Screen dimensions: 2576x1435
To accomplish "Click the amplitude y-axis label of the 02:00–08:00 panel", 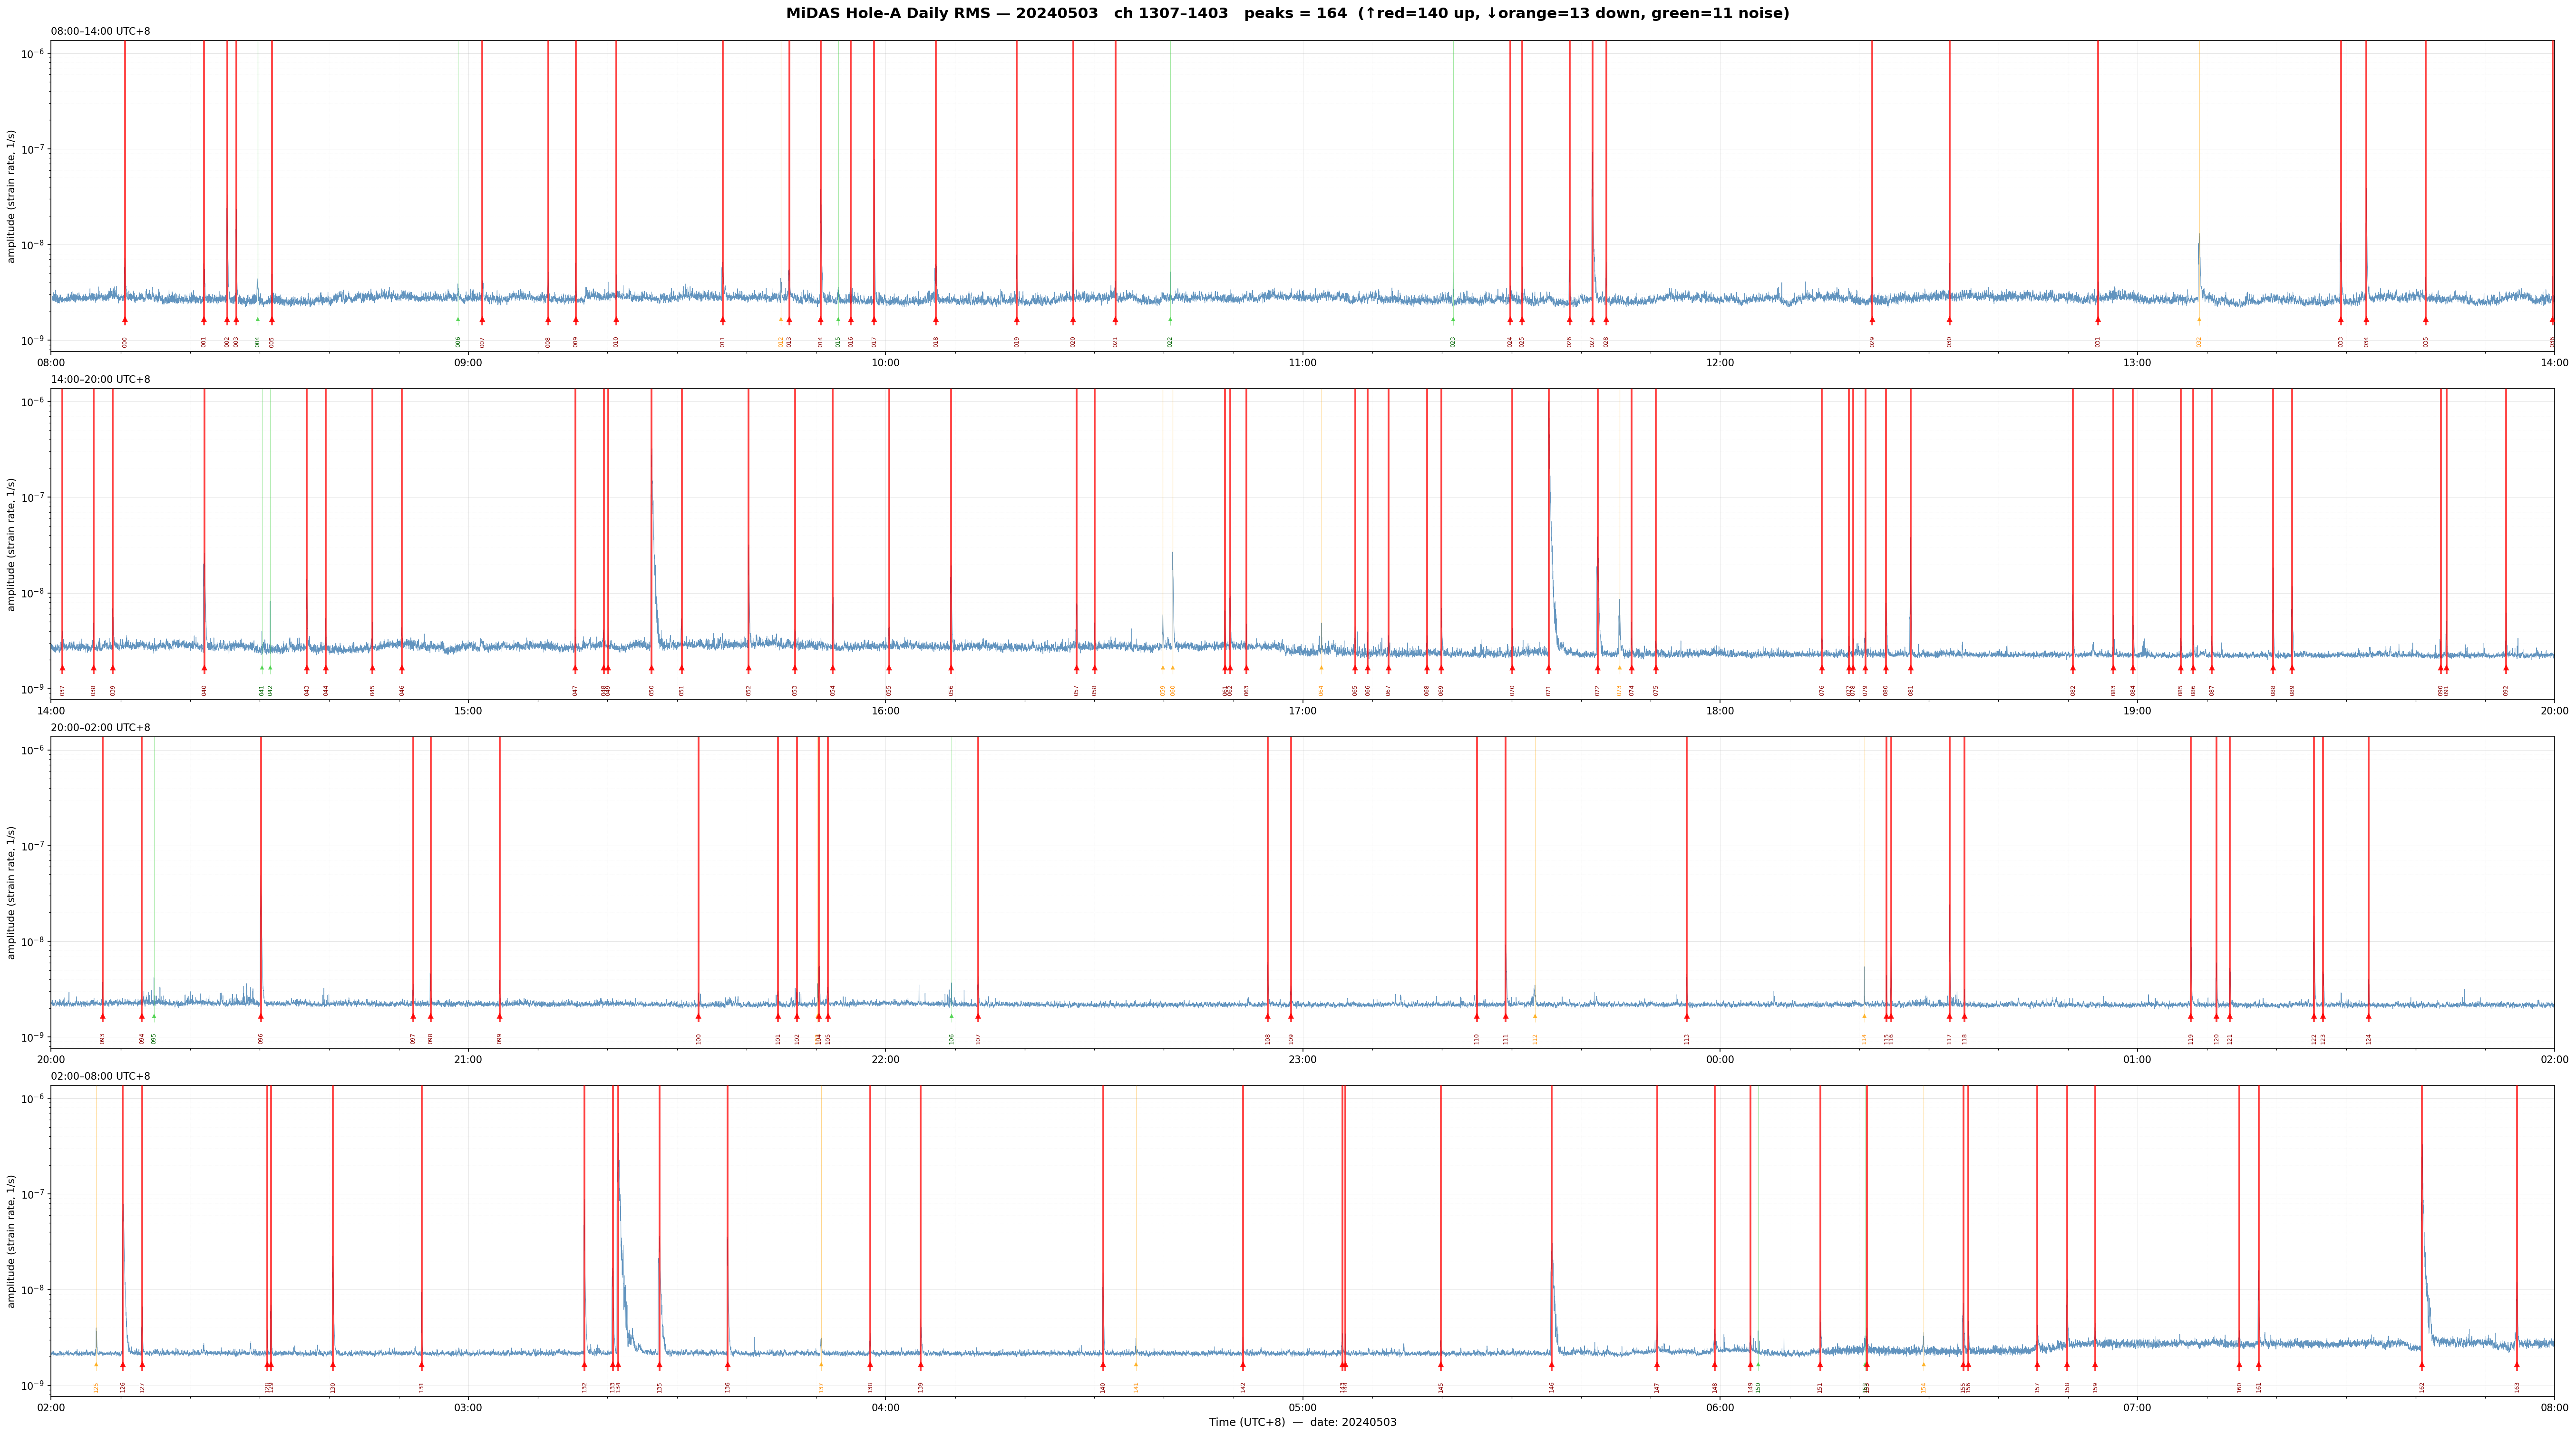I will [12, 1241].
